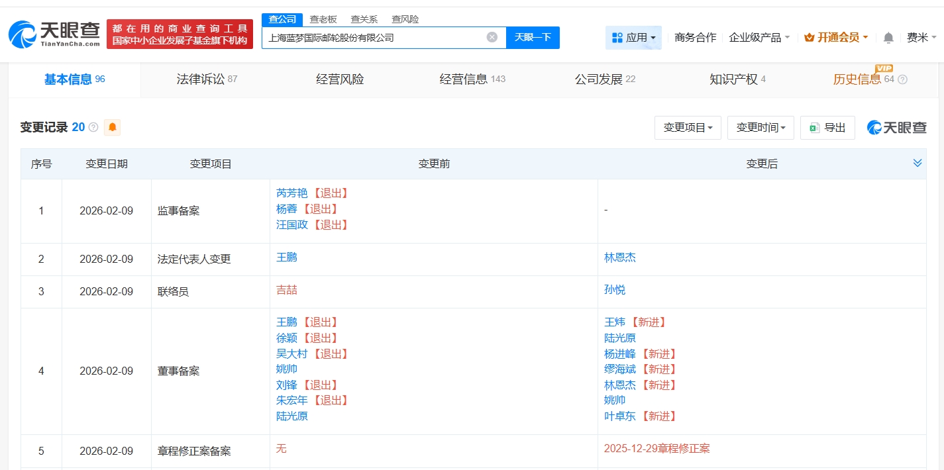Click the help icon next to 变更记录
Viewport: 944px width, 470px height.
tap(93, 127)
